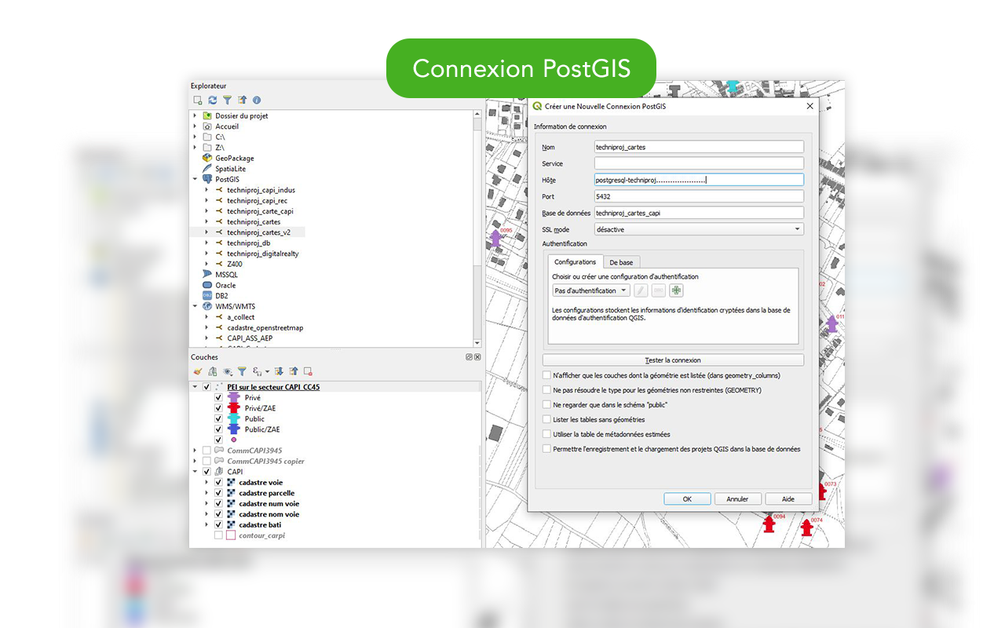The width and height of the screenshot is (1005, 628).
Task: Click the remove authentication configuration icon
Action: 659,290
